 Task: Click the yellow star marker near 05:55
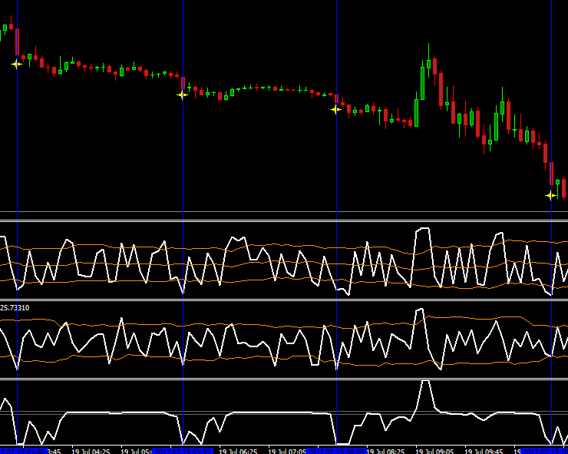point(182,95)
